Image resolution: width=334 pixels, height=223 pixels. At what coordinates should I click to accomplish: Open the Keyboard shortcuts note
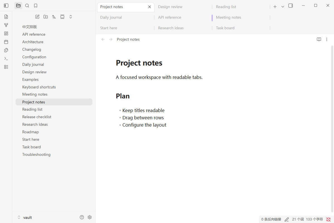coord(54,87)
